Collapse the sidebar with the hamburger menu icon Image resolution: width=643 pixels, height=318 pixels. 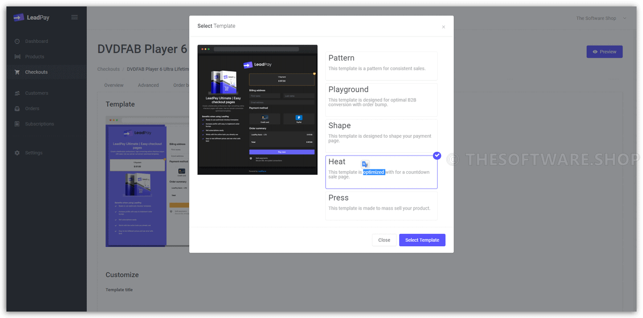(74, 17)
